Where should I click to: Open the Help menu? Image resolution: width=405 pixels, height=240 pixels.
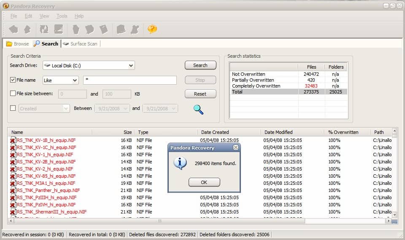click(79, 16)
